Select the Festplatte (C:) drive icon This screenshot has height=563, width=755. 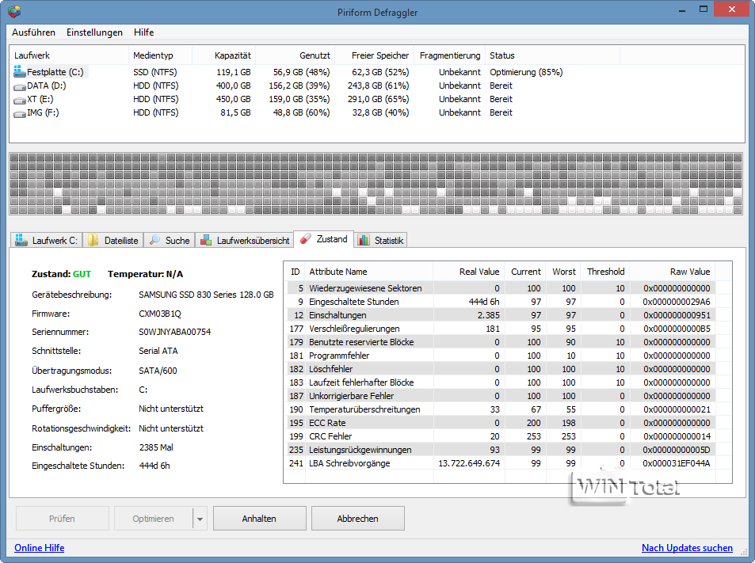click(x=20, y=72)
